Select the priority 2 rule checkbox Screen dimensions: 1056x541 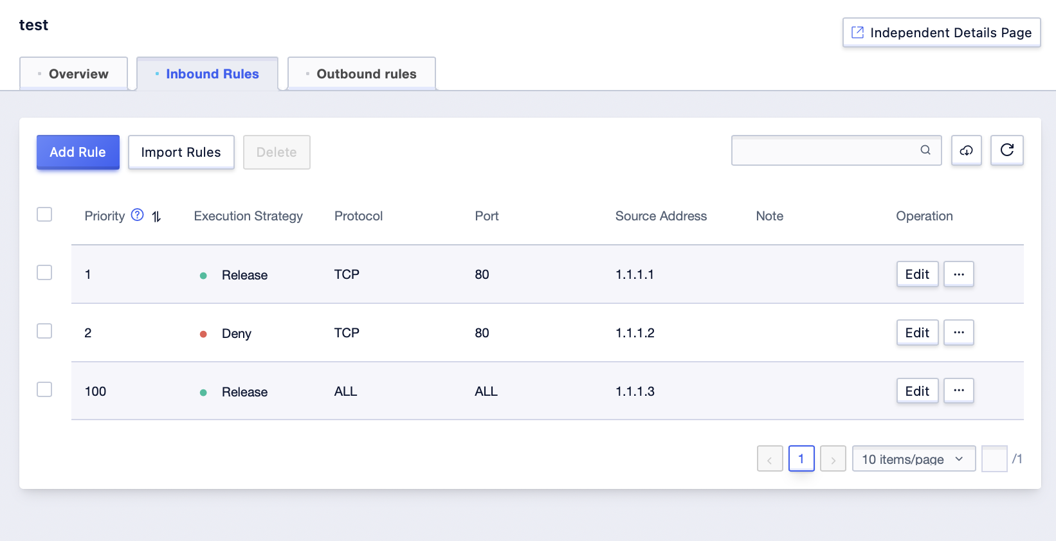[44, 331]
